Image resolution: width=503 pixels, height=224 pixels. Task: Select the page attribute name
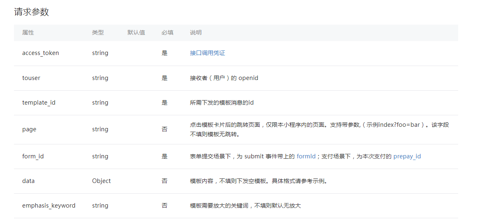[29, 129]
